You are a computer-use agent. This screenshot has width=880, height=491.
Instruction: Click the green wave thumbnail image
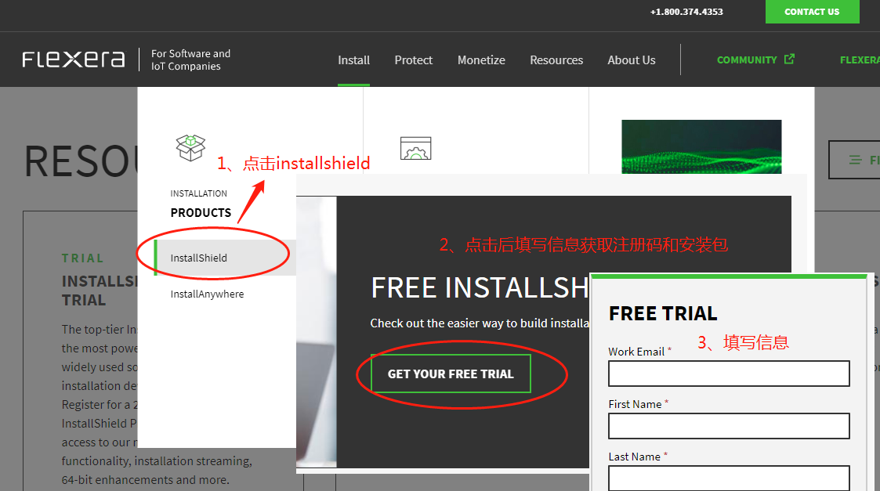[x=701, y=146]
